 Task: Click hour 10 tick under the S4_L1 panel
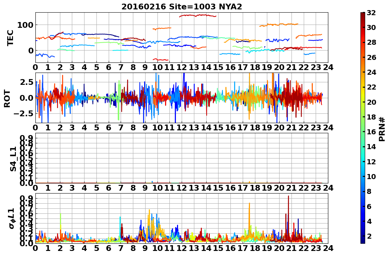157,188
